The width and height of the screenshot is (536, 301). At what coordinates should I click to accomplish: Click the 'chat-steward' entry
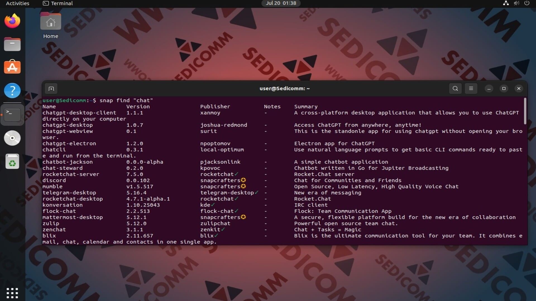point(63,168)
